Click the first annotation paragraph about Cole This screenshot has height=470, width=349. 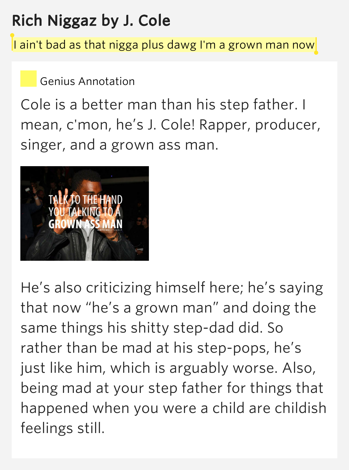click(170, 125)
